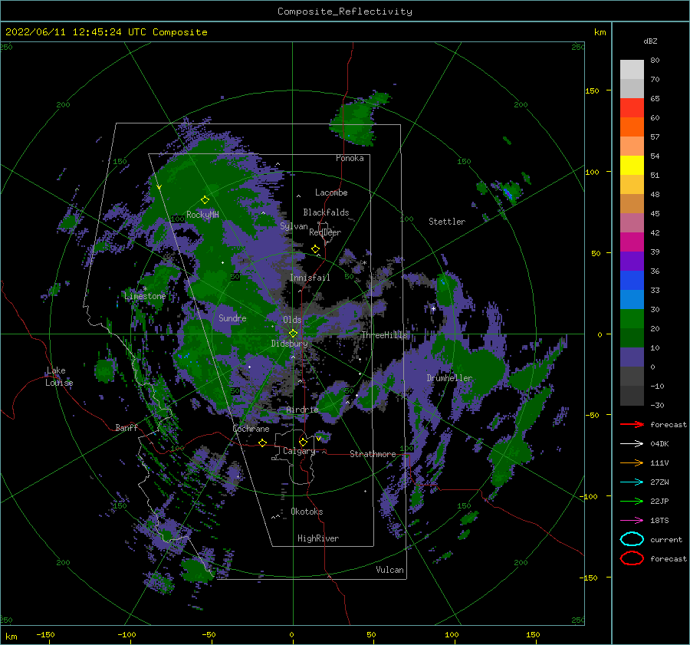
Task: Click the Lacombe city label
Action: 331,193
